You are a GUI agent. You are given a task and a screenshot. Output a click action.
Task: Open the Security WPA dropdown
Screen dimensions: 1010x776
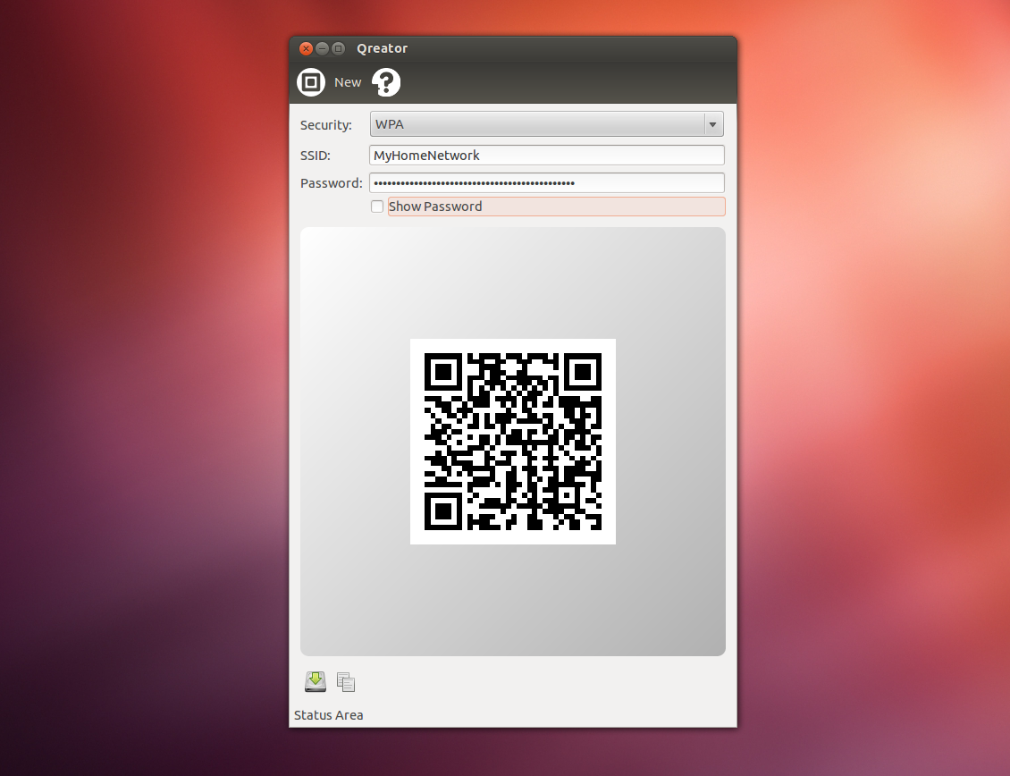pyautogui.click(x=547, y=123)
